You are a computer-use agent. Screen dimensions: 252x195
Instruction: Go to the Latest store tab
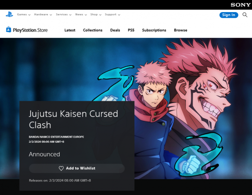pos(70,30)
